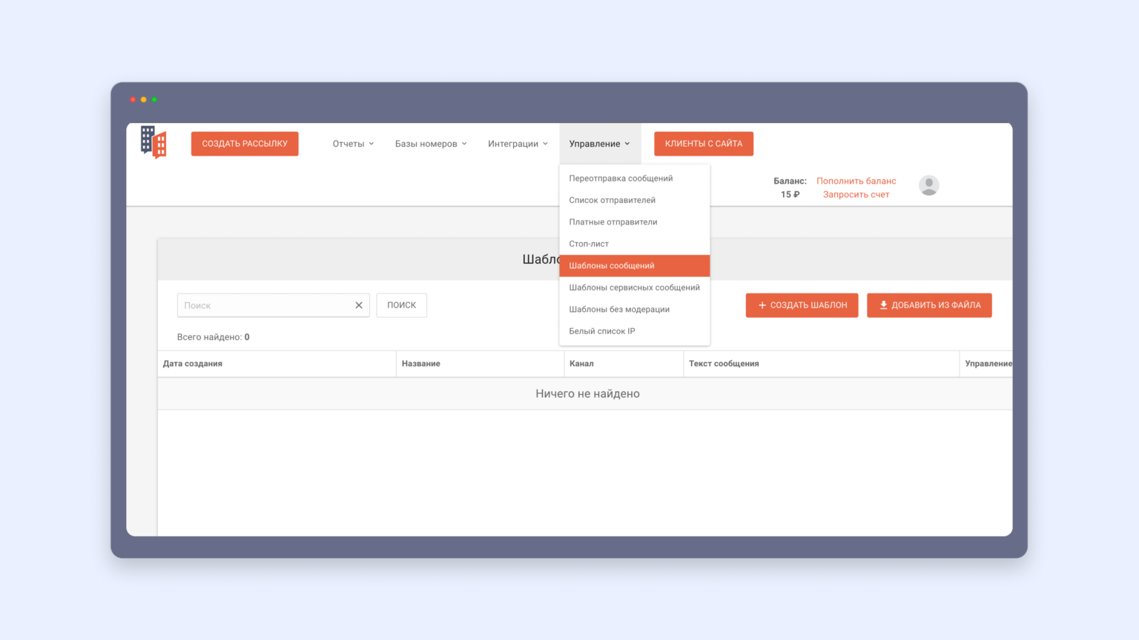Open Платные отправители menu entry
The height and width of the screenshot is (640, 1139).
tap(613, 222)
